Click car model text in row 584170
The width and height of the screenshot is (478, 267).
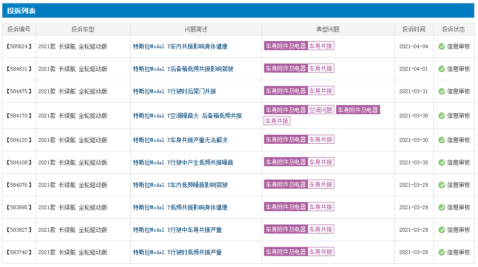coord(73,116)
